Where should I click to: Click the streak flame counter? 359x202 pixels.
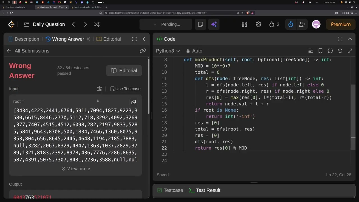click(274, 24)
